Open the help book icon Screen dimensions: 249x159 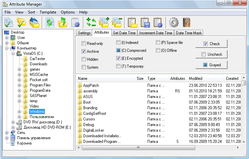187,22
